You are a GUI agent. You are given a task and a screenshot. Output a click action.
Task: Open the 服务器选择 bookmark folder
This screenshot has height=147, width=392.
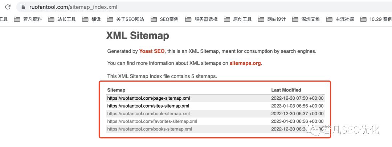(201, 20)
